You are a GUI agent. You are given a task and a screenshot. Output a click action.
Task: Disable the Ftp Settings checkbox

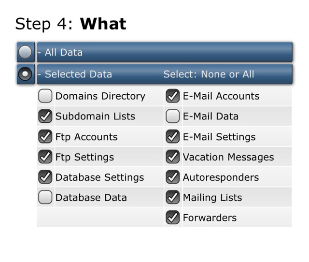[45, 157]
